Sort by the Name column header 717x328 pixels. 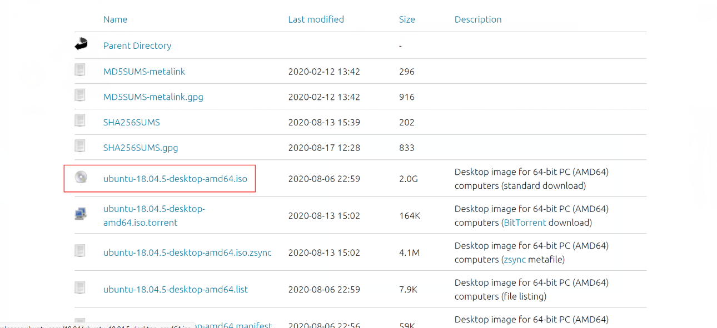(x=115, y=19)
